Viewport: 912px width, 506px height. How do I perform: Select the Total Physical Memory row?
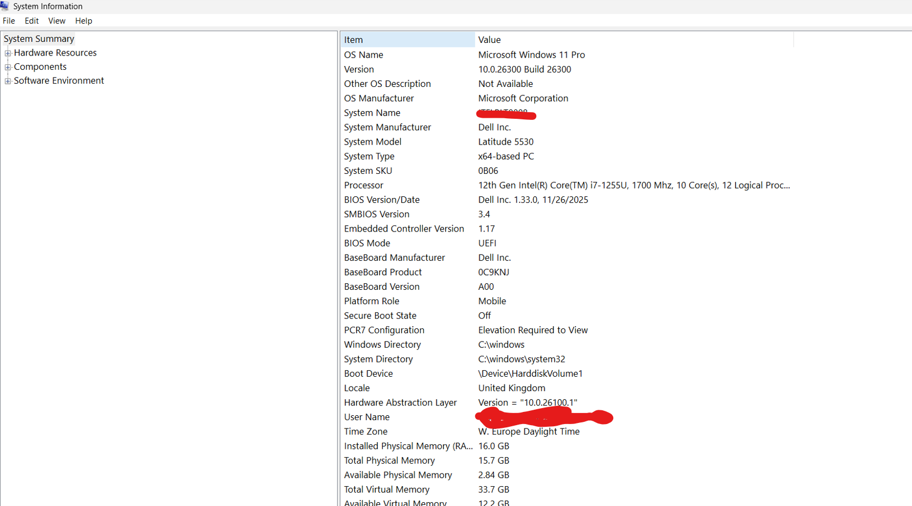pyautogui.click(x=567, y=460)
